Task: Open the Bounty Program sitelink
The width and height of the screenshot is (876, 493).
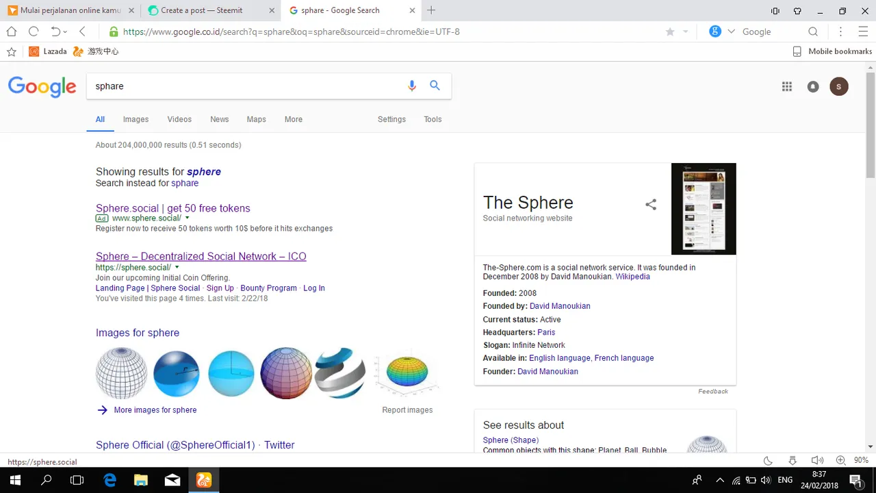Action: coord(268,288)
